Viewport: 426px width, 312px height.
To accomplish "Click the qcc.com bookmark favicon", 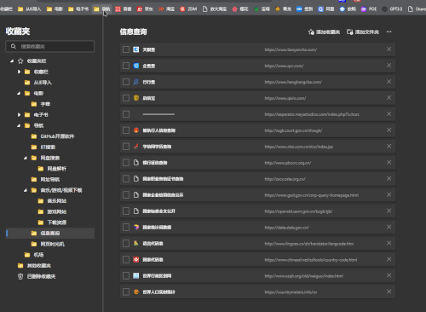I will point(136,66).
